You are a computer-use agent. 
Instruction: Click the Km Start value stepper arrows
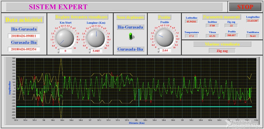58,51
